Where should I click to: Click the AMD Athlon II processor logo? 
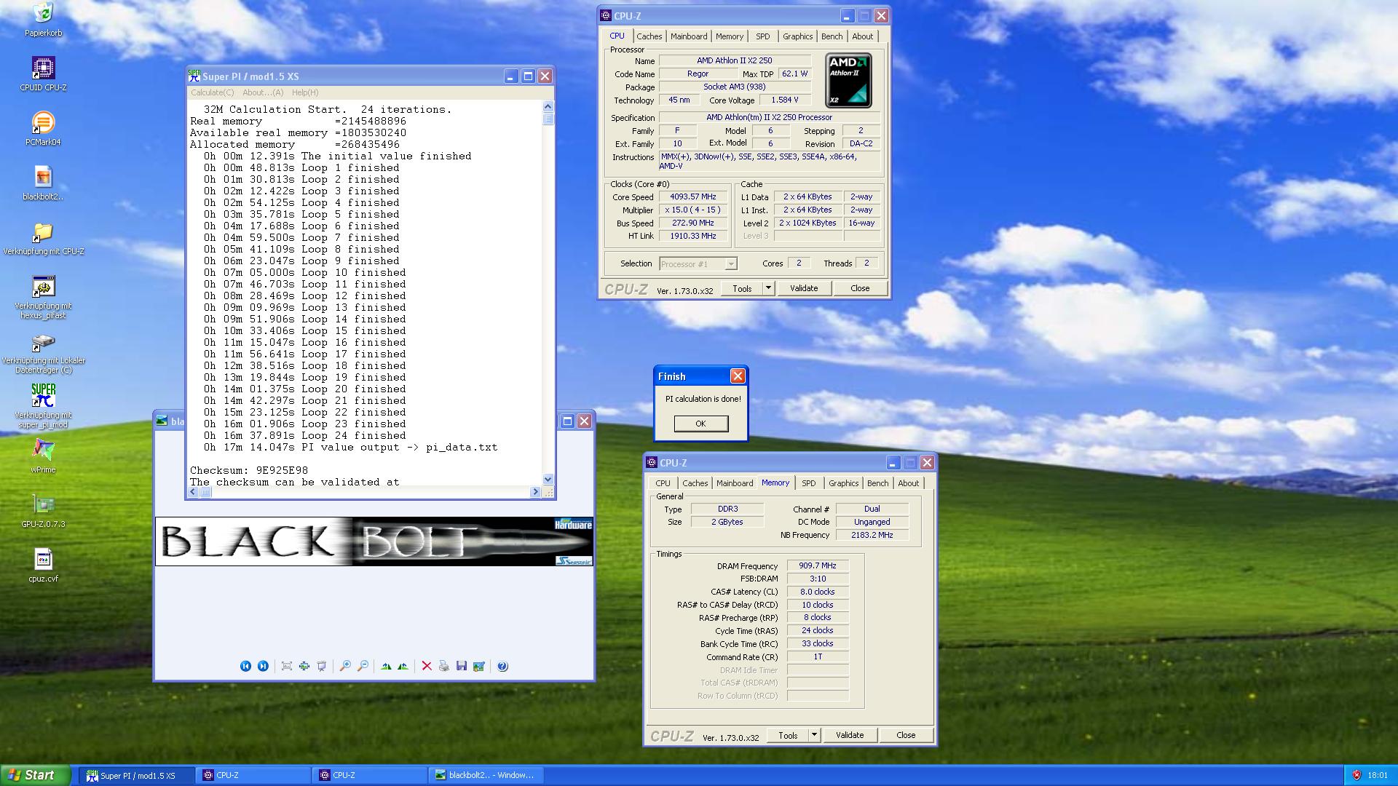point(848,80)
